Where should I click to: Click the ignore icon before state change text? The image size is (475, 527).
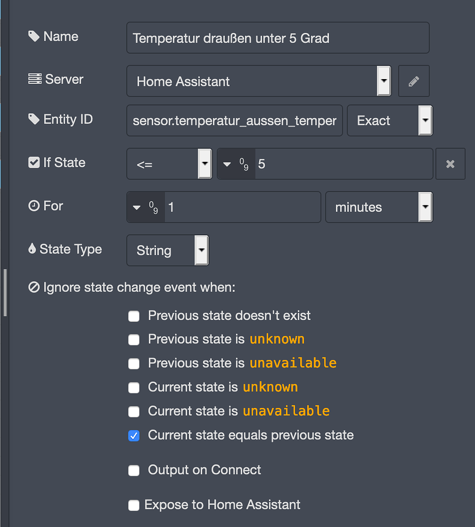coord(33,287)
